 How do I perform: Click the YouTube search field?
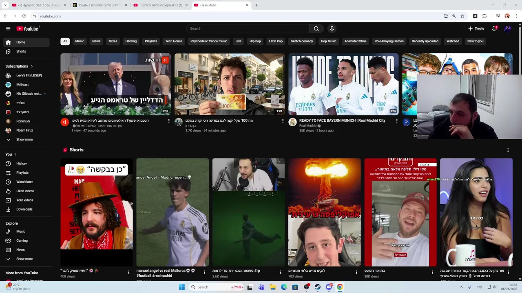point(248,28)
